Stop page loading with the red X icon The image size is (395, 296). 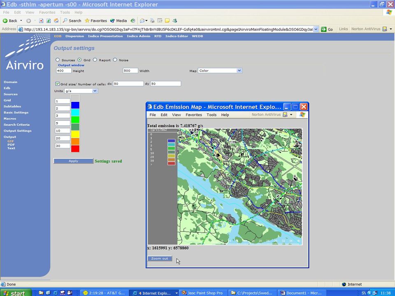(x=41, y=21)
